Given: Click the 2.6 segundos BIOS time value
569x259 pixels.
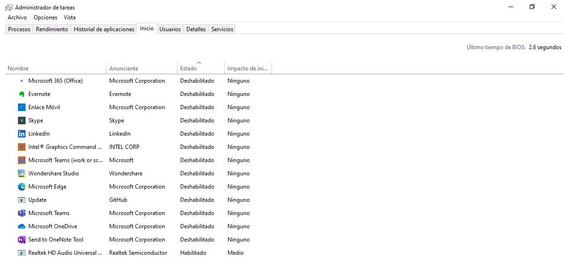Looking at the screenshot, I should pyautogui.click(x=545, y=47).
